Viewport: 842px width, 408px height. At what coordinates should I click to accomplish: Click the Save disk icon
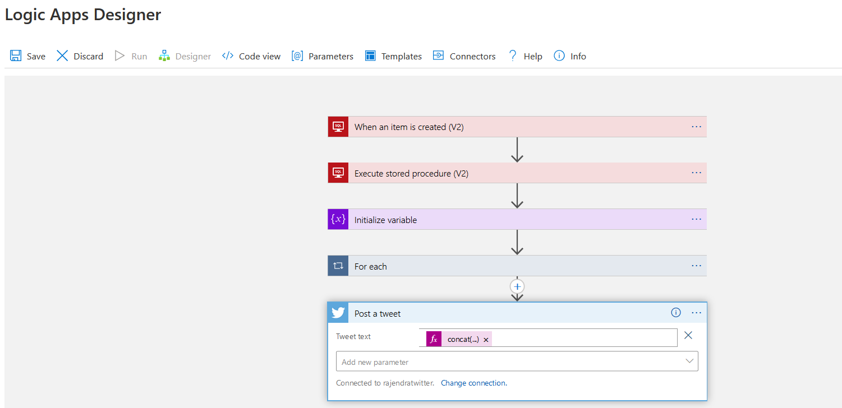[16, 56]
